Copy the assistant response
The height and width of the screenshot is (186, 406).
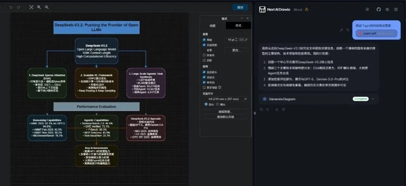tap(261, 109)
